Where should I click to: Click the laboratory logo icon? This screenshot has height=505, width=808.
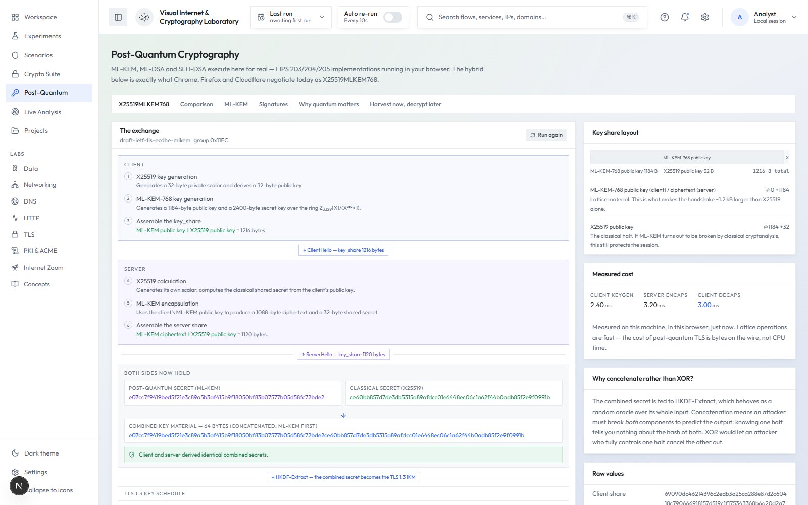tap(144, 17)
